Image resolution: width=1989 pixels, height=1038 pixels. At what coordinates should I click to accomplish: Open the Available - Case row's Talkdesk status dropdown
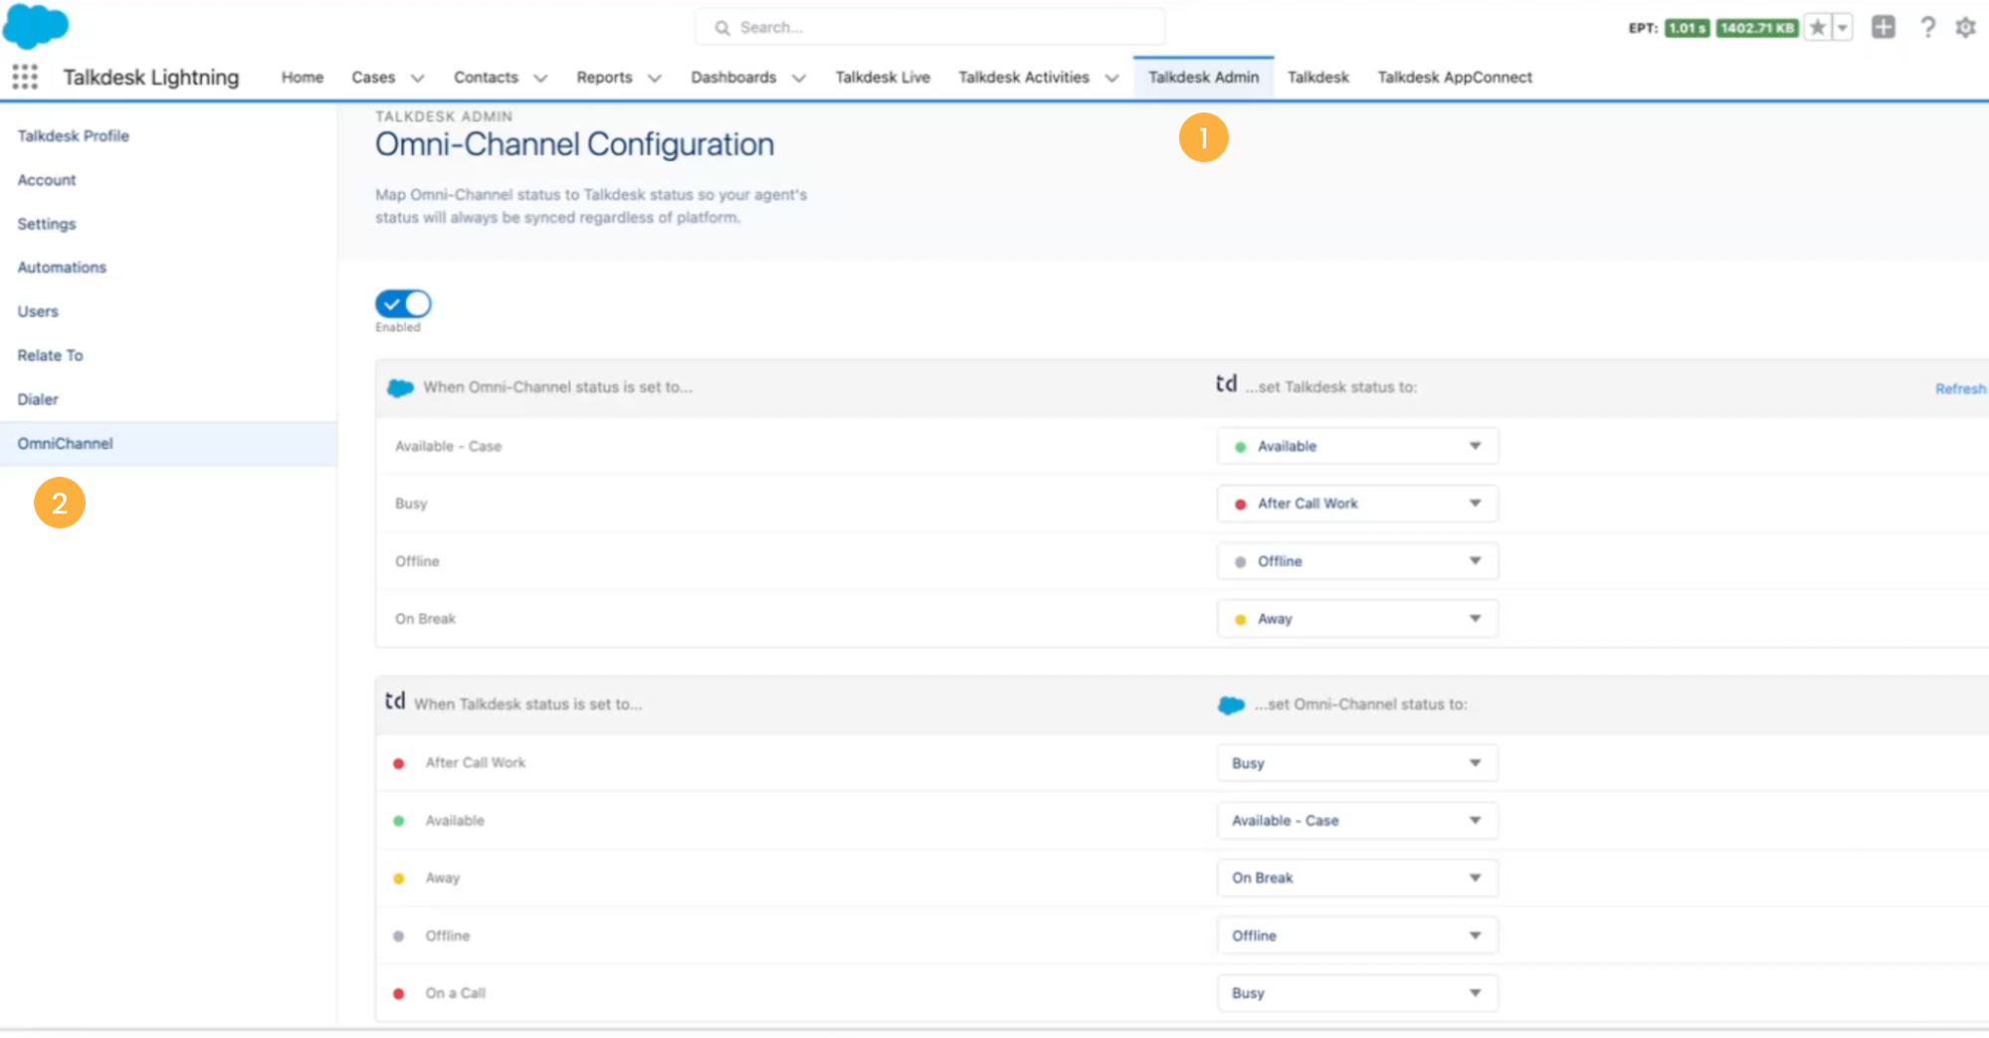click(x=1357, y=447)
